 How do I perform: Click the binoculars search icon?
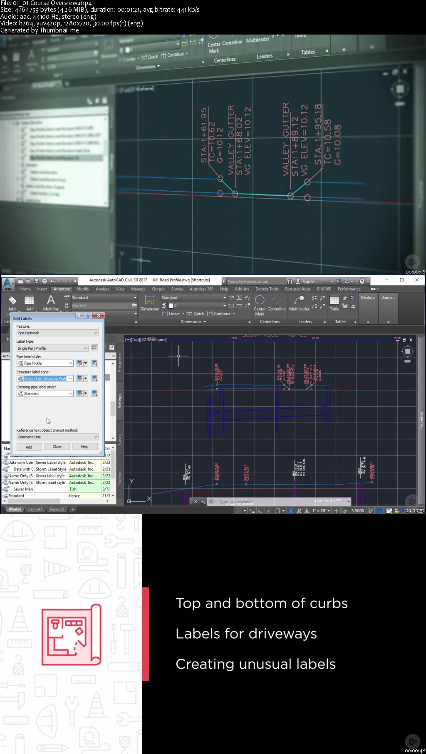290,281
